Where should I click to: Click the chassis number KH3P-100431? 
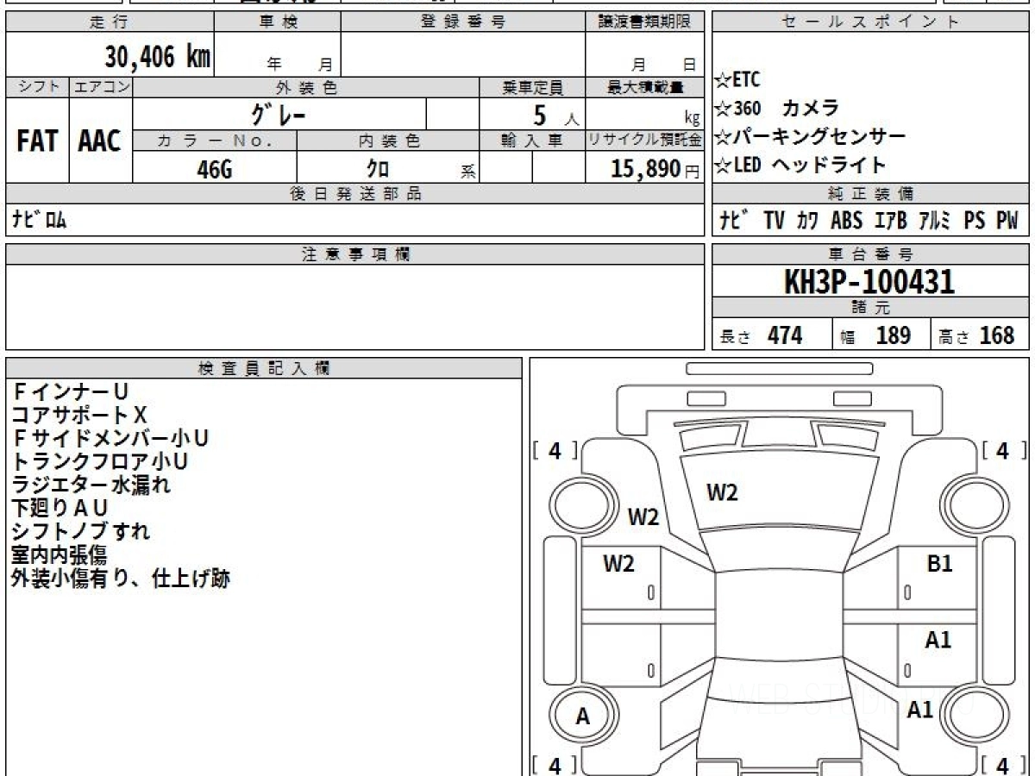coord(869,281)
